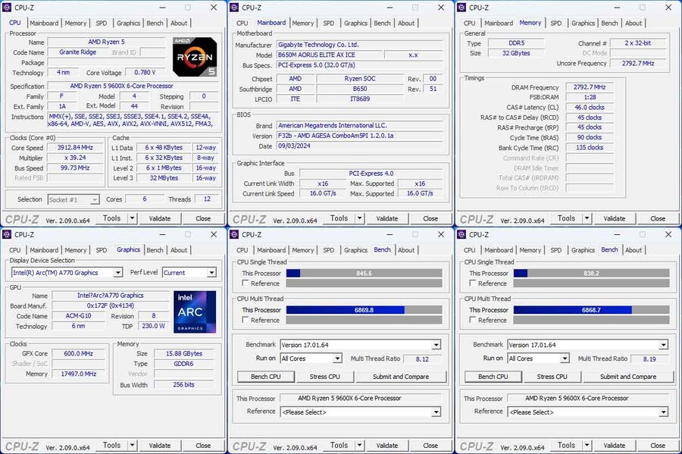Click the Intel ARC graphics logo
Image resolution: width=682 pixels, height=454 pixels.
coord(194,312)
